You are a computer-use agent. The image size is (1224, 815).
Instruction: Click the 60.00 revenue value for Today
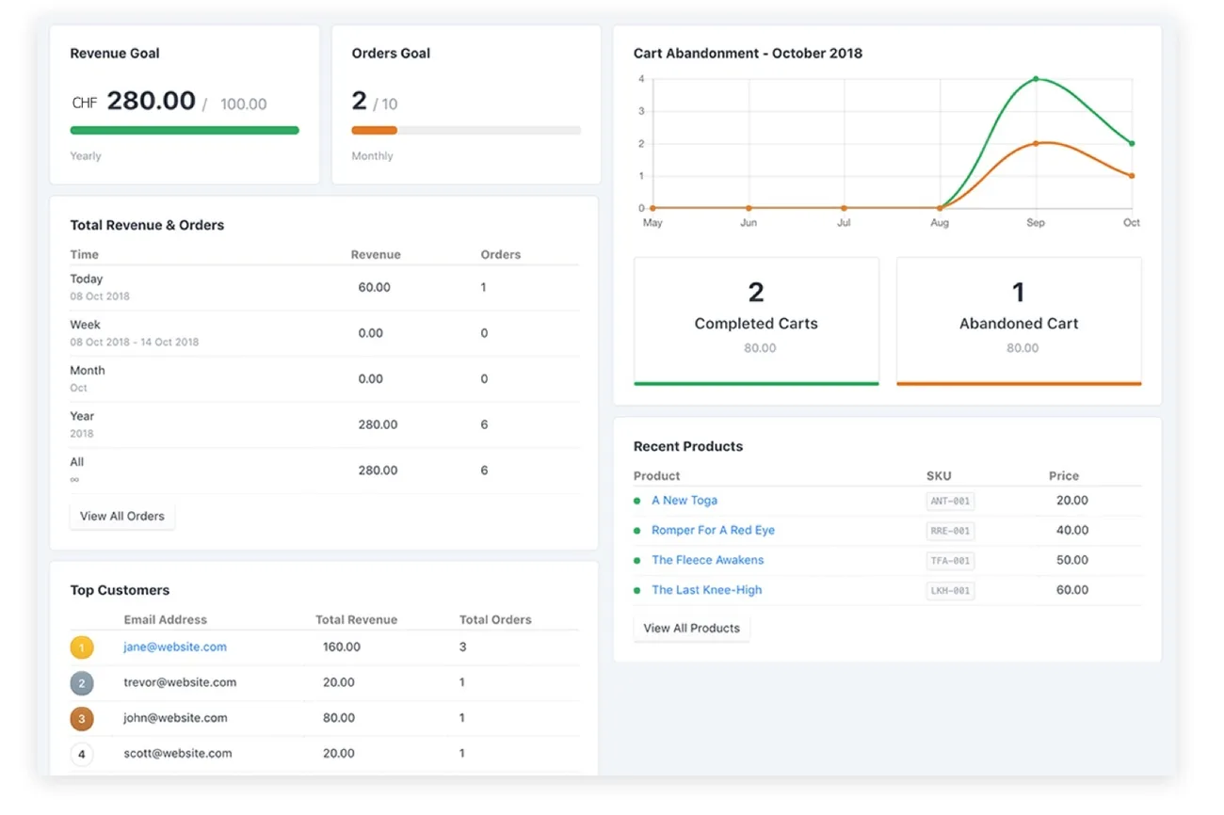(374, 287)
